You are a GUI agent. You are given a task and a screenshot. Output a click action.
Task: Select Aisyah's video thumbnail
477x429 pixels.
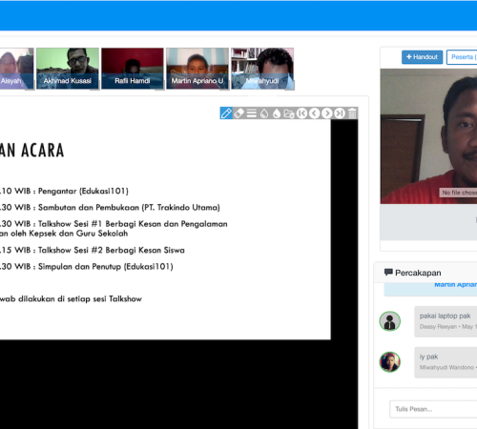16,69
